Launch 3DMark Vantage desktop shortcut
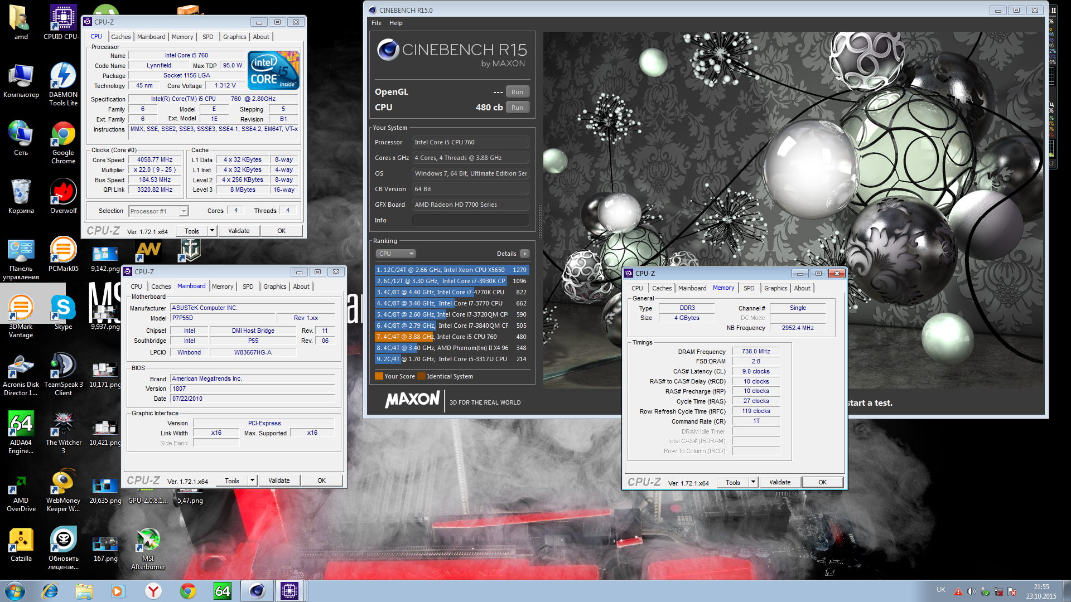 click(x=21, y=317)
